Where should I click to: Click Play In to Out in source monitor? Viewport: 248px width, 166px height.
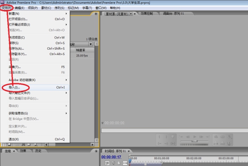173,143
